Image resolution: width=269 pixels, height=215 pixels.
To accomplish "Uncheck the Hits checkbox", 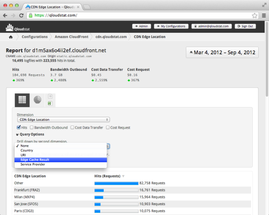I will 19,128.
